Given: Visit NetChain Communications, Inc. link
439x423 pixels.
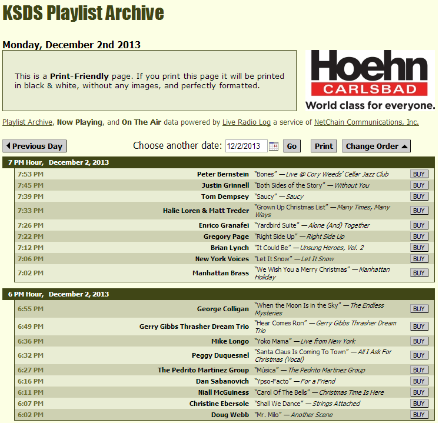Looking at the screenshot, I should [367, 122].
